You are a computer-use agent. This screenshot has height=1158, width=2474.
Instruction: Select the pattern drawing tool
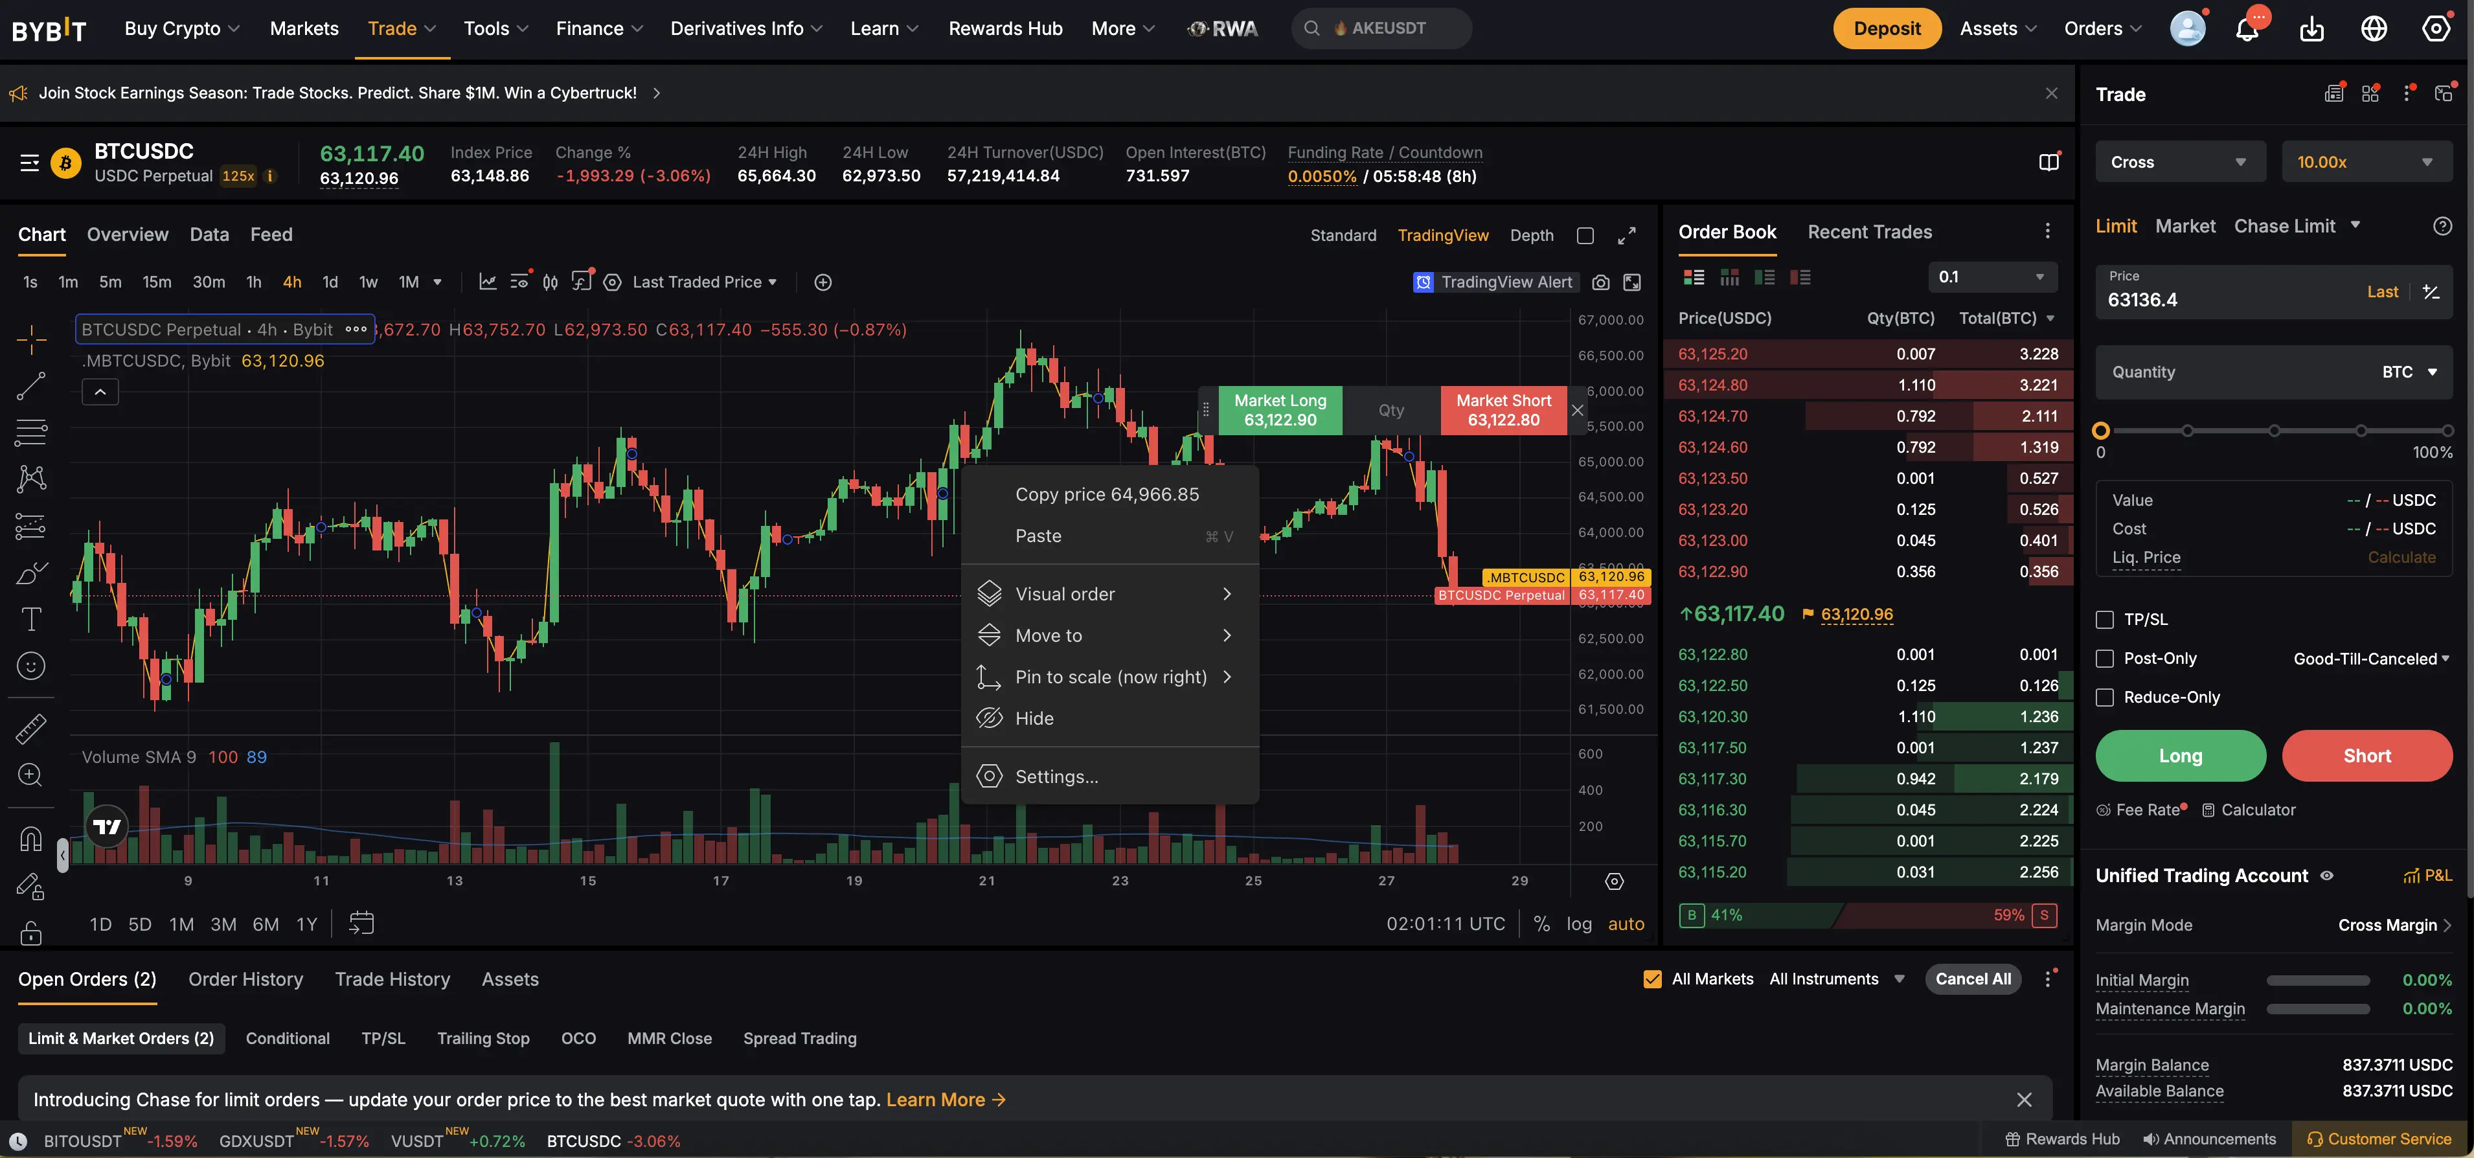30,479
